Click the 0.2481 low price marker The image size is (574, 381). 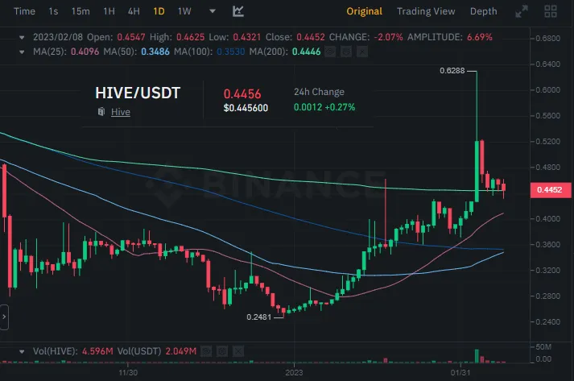point(258,317)
